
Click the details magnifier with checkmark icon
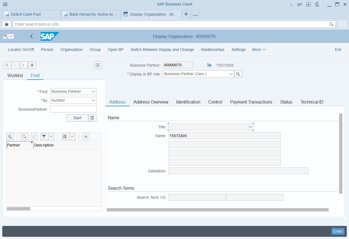(10, 137)
